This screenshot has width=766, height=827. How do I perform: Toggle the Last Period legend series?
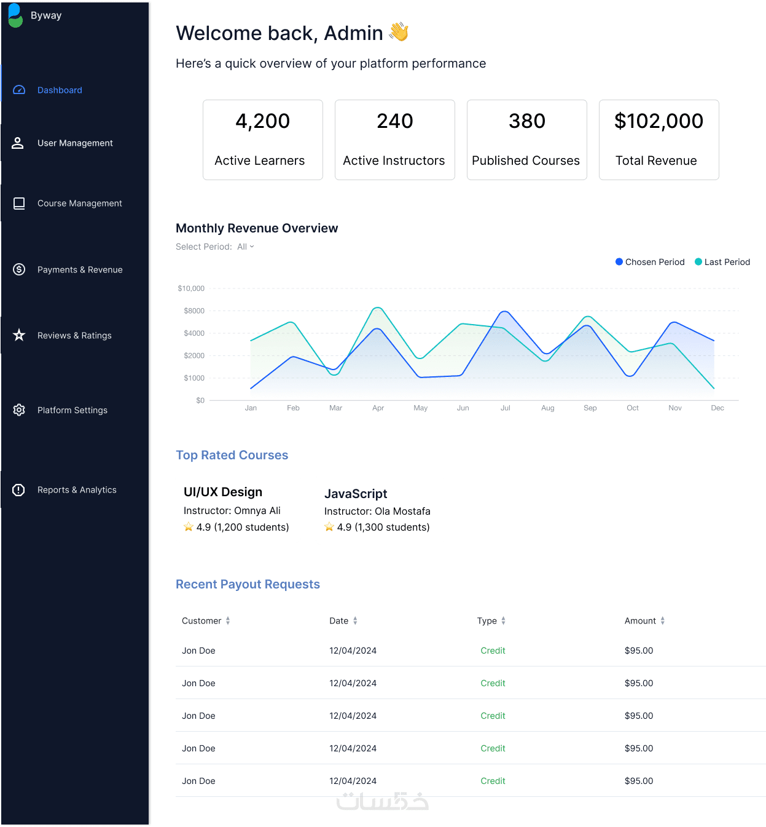tap(722, 262)
